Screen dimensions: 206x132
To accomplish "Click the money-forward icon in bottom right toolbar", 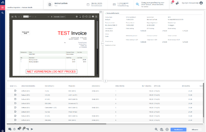I will pos(162,129).
